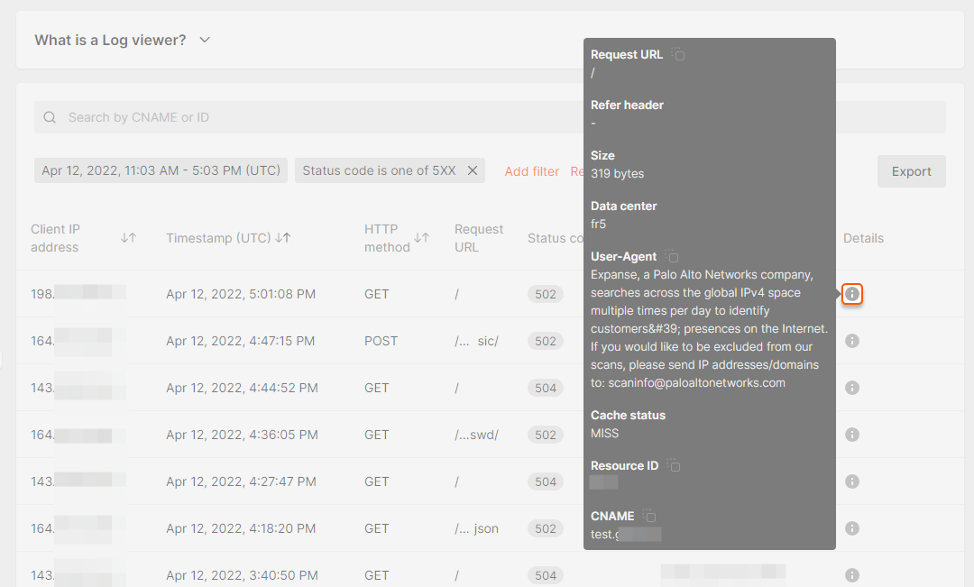Show details for the 4:18:20 PM entry
The width and height of the screenshot is (974, 587).
point(852,528)
